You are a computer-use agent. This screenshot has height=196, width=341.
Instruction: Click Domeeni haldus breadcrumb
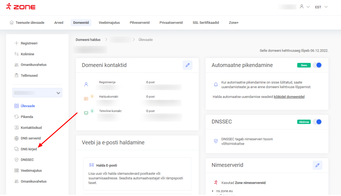88,40
